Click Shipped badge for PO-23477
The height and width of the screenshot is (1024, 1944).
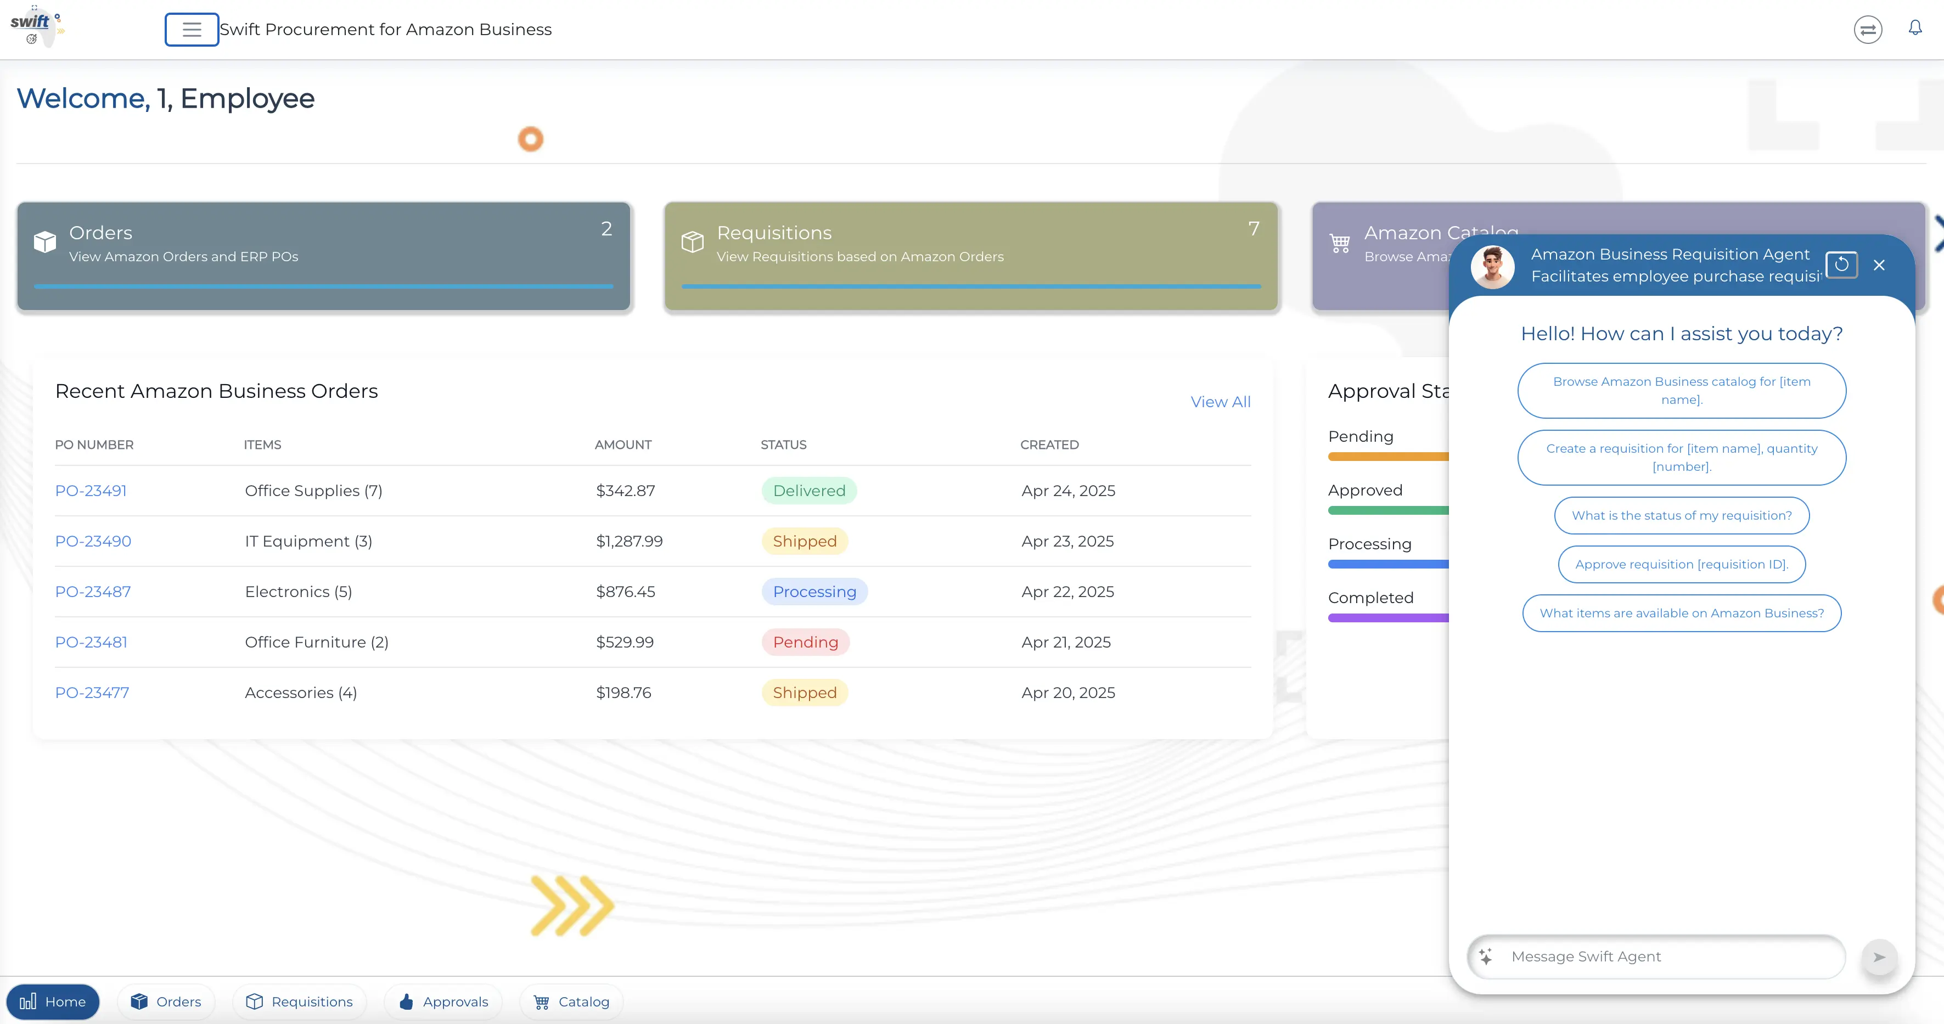click(x=805, y=693)
